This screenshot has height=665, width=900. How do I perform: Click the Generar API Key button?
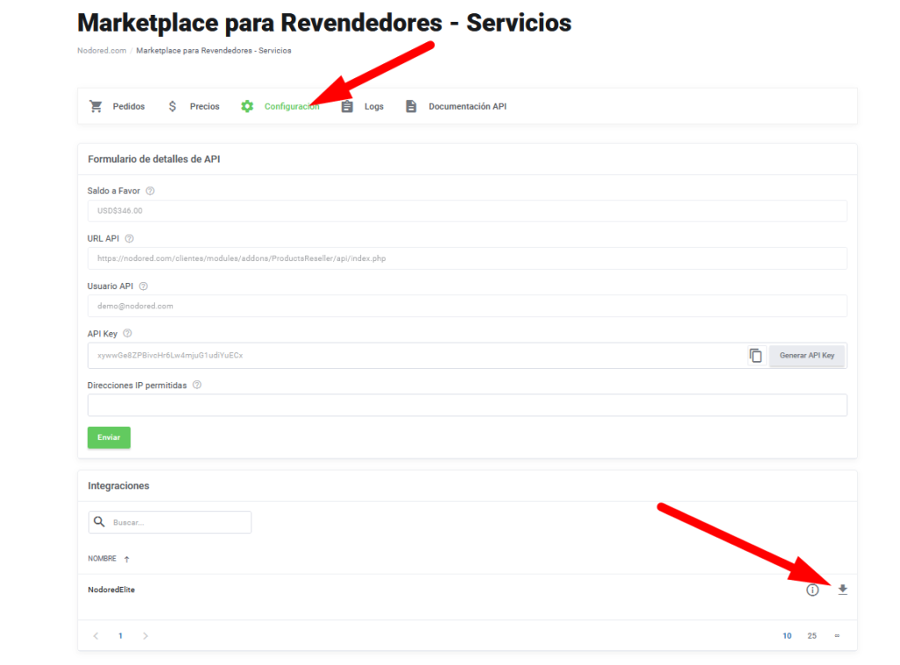point(807,356)
